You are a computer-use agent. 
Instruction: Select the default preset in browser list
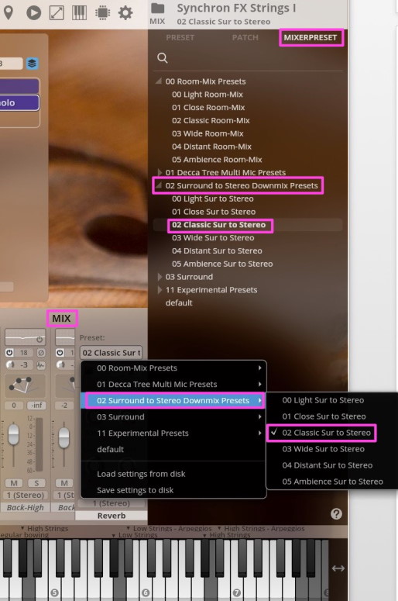coord(179,302)
